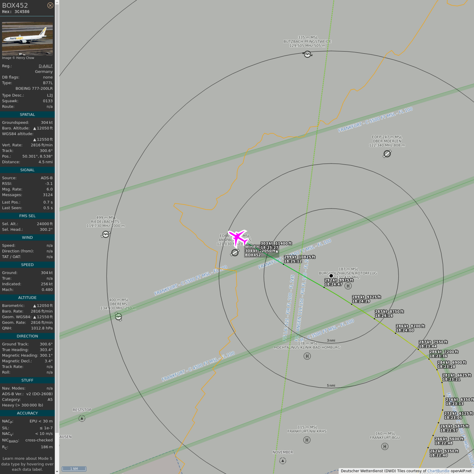The width and height of the screenshot is (474, 474).
Task: Open the AeroLogic aircraft photo thumbnail
Action: tap(27, 39)
